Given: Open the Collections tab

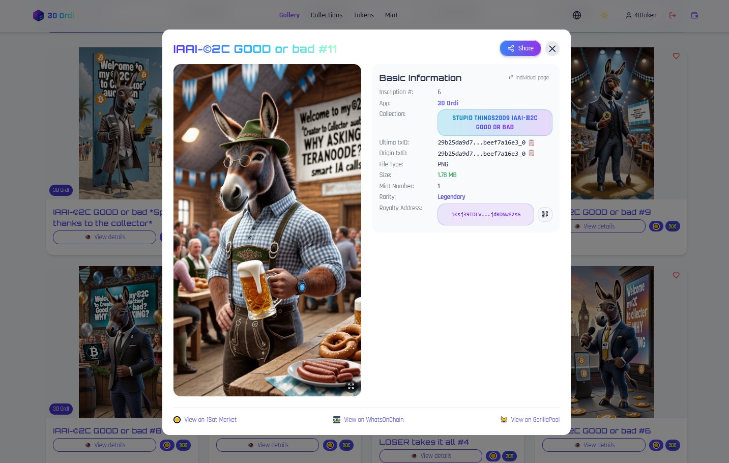Looking at the screenshot, I should 327,15.
